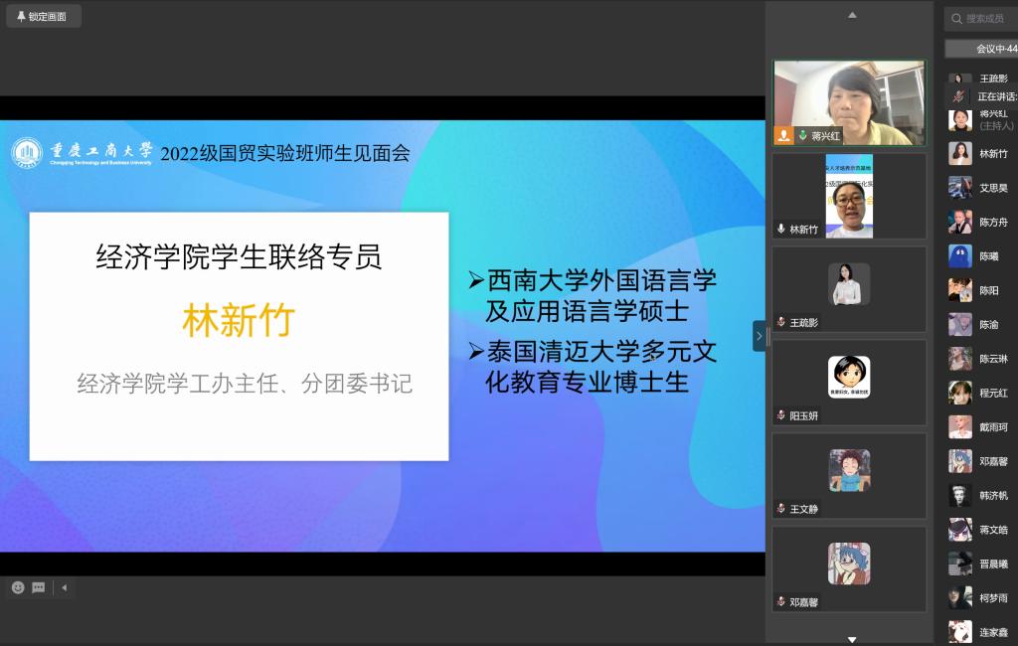This screenshot has width=1018, height=646.
Task: Click the muted mic icon for 阳玉妍 tile
Action: pos(781,415)
